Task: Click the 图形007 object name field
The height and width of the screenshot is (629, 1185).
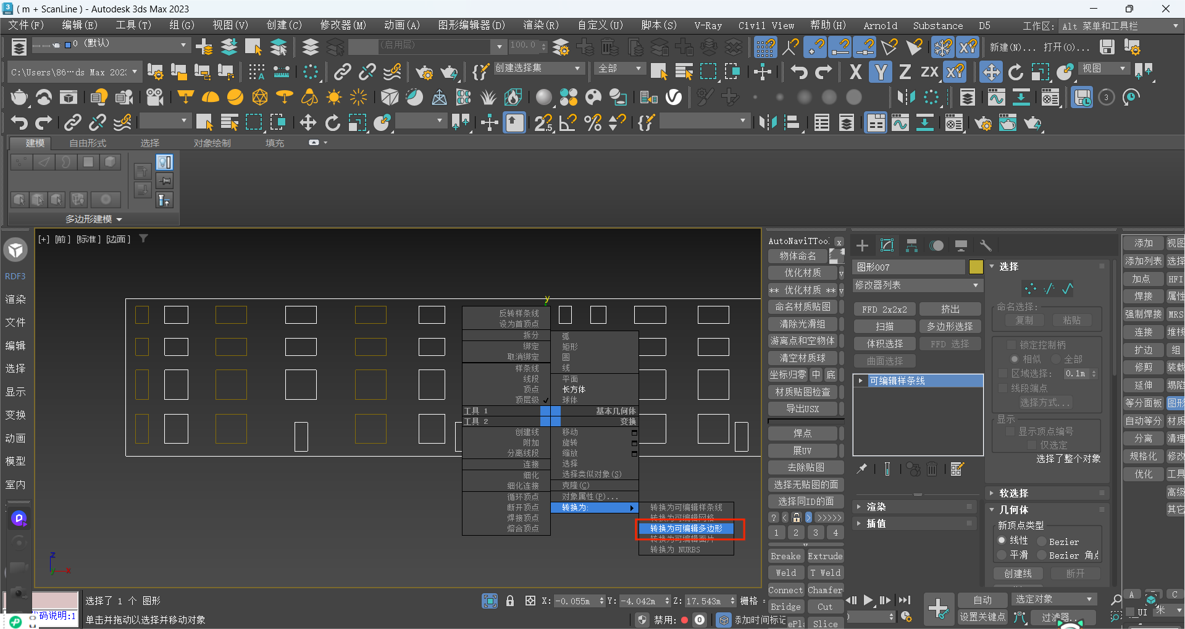Action: 908,266
